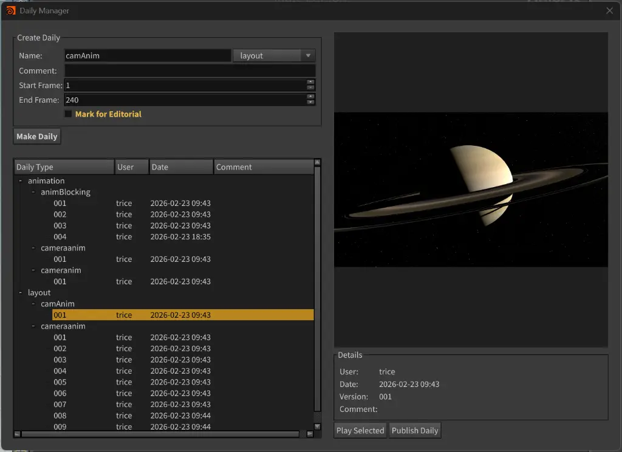This screenshot has height=452, width=622.
Task: Collapse the animation tree group
Action: pos(21,180)
